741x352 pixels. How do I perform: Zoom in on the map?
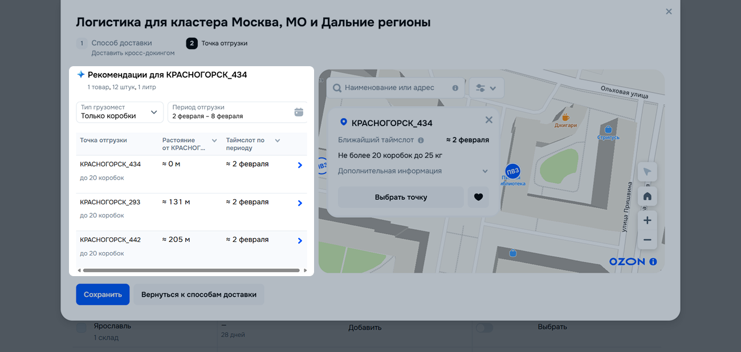[x=647, y=220]
